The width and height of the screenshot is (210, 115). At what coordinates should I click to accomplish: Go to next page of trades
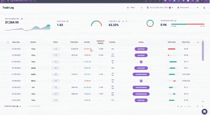(202, 106)
